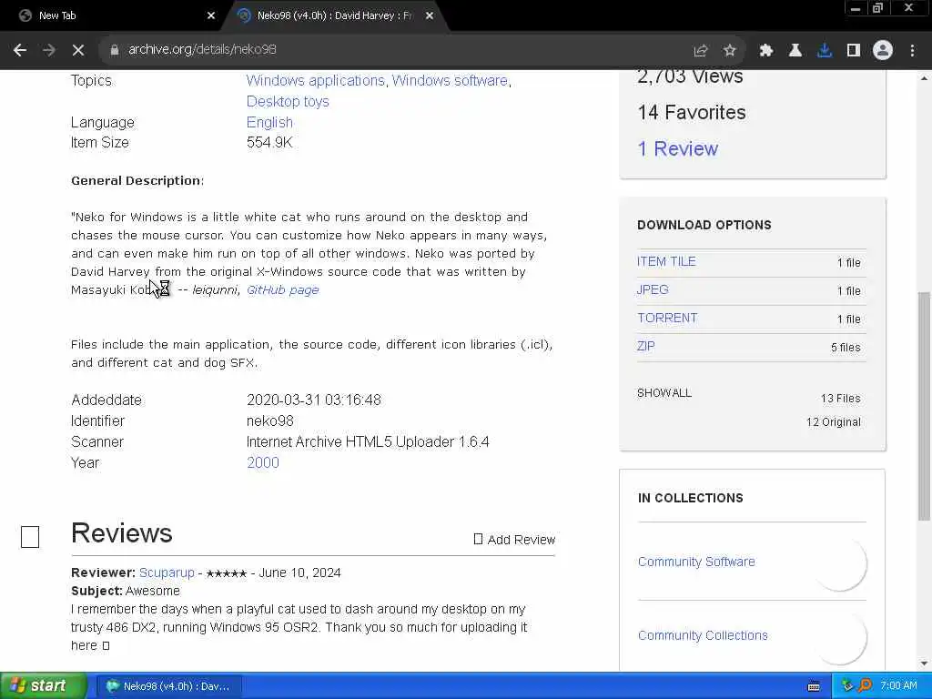This screenshot has height=699, width=932.
Task: Click SHOW ALL download files
Action: [664, 393]
